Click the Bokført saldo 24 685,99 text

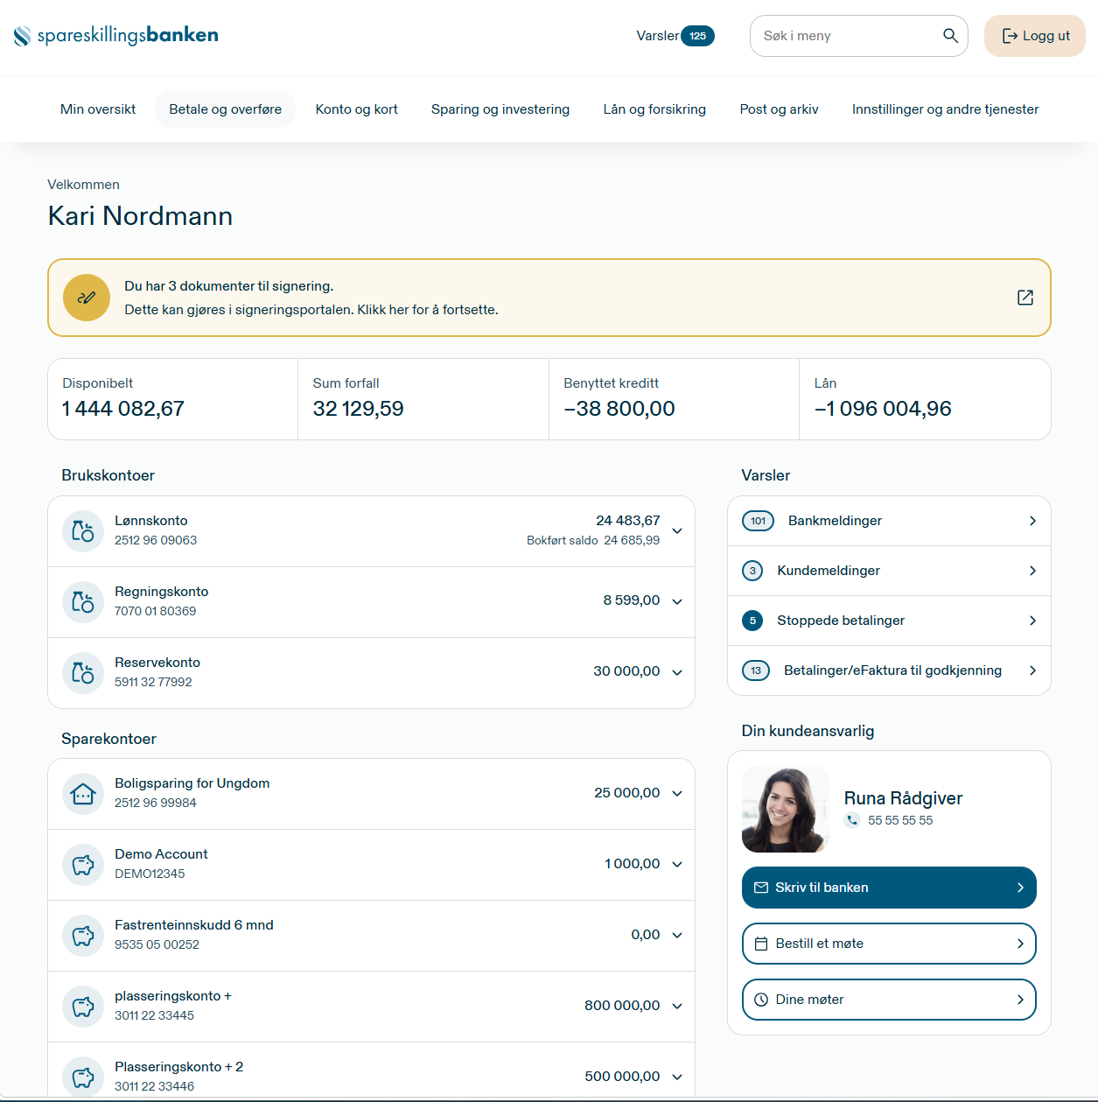click(593, 540)
